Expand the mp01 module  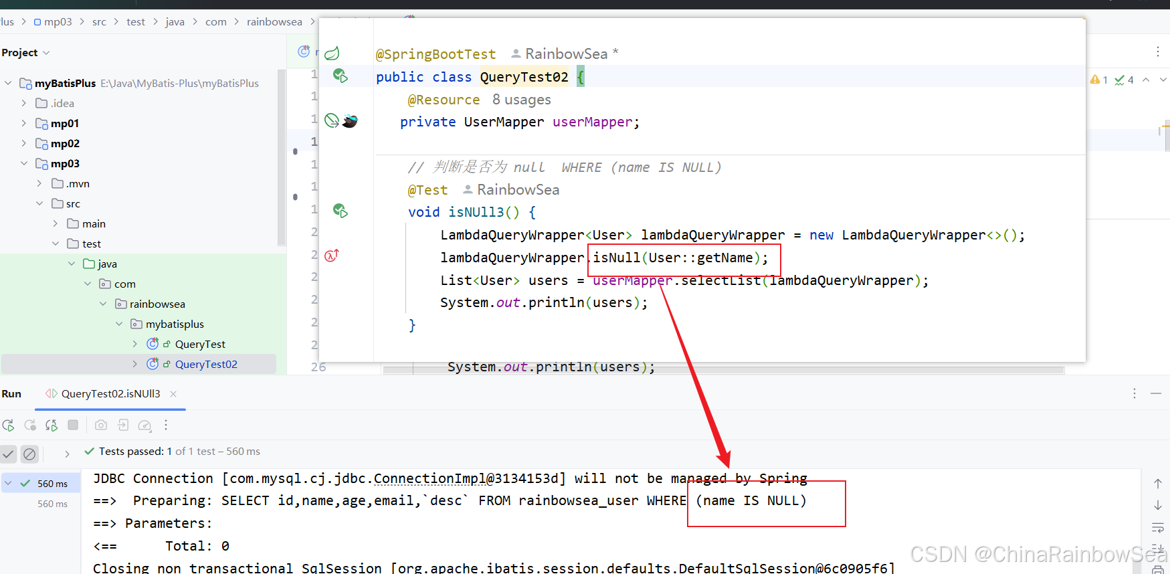(x=24, y=123)
